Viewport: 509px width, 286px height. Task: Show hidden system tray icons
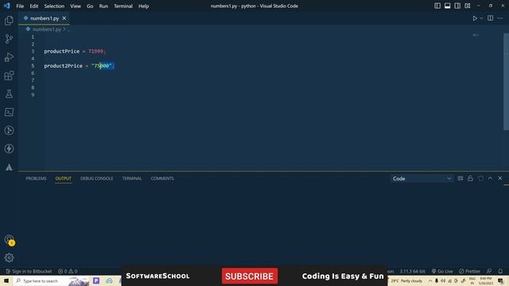(430, 280)
